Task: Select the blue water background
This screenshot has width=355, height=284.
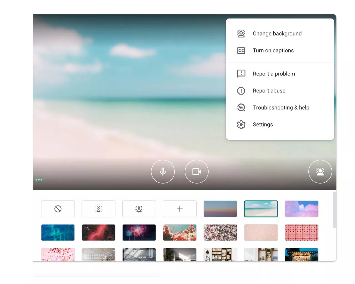Action: pyautogui.click(x=58, y=232)
